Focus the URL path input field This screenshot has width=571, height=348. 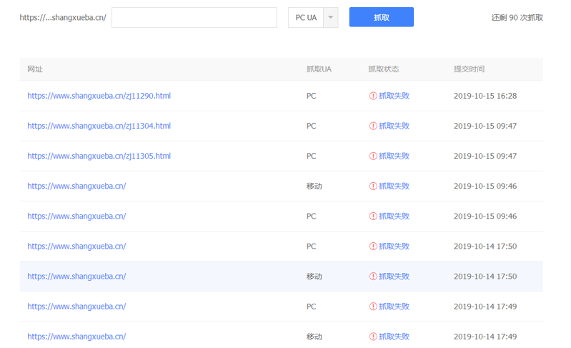194,17
